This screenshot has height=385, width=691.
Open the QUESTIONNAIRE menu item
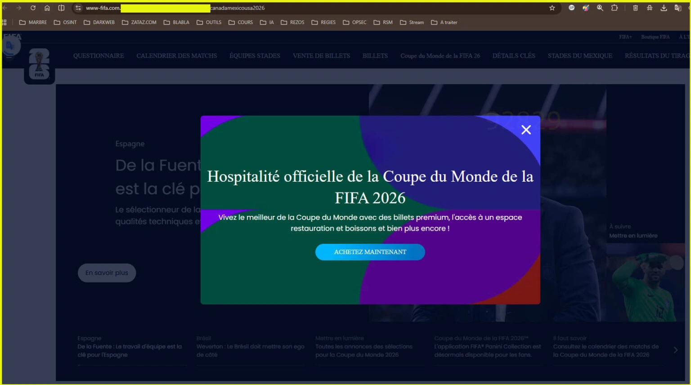[99, 56]
